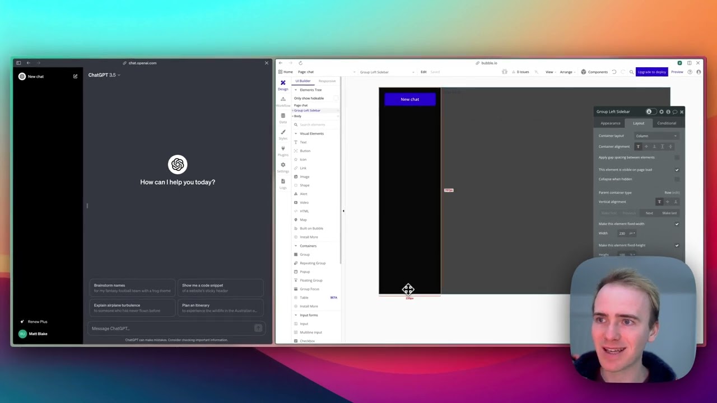This screenshot has width=717, height=403.
Task: Toggle Make this element fixed-width checkbox
Action: (x=677, y=224)
